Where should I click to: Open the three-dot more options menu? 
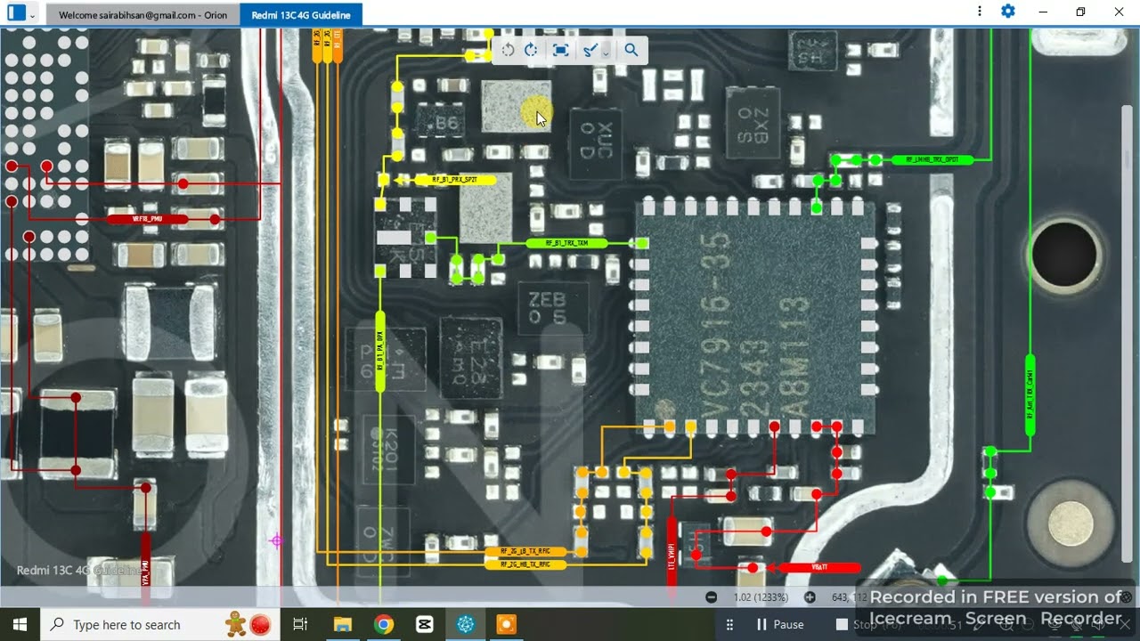980,12
